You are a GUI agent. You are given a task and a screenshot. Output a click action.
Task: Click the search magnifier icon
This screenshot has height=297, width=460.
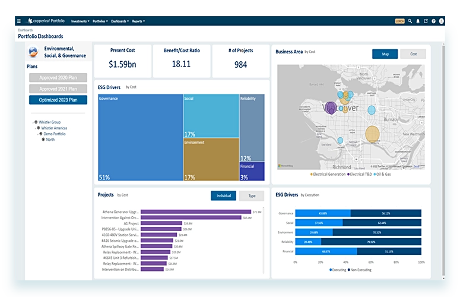(x=410, y=21)
